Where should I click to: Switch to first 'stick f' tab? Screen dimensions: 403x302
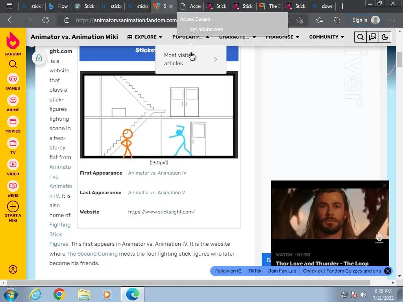pos(32,6)
